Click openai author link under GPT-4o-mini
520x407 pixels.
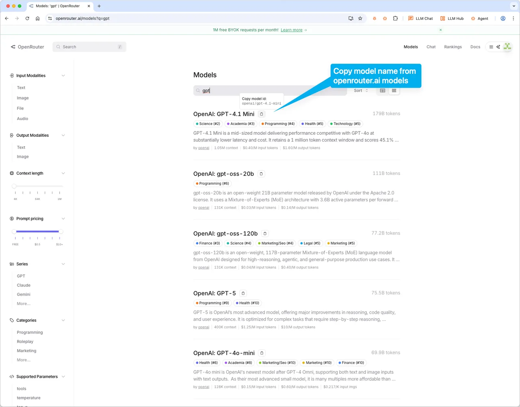coord(204,387)
